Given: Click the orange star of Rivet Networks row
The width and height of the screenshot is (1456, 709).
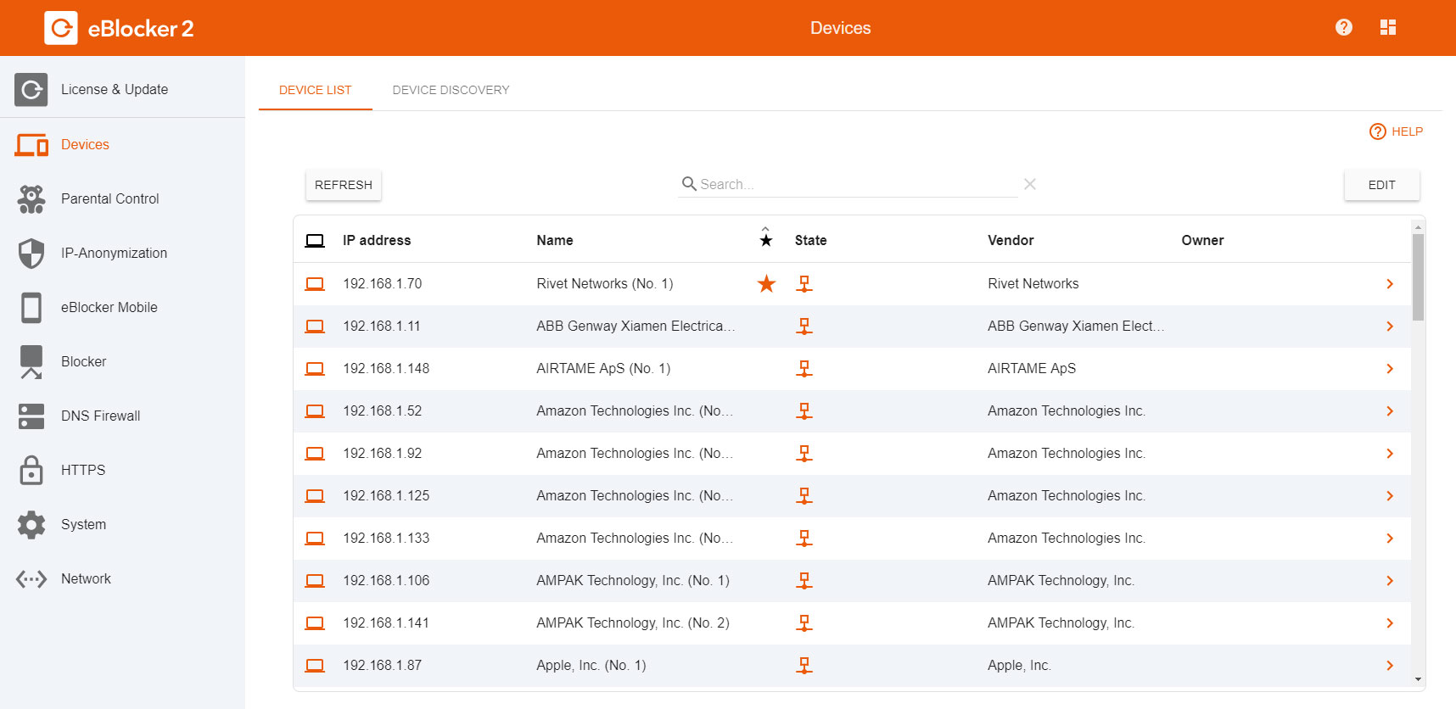Looking at the screenshot, I should (x=766, y=283).
